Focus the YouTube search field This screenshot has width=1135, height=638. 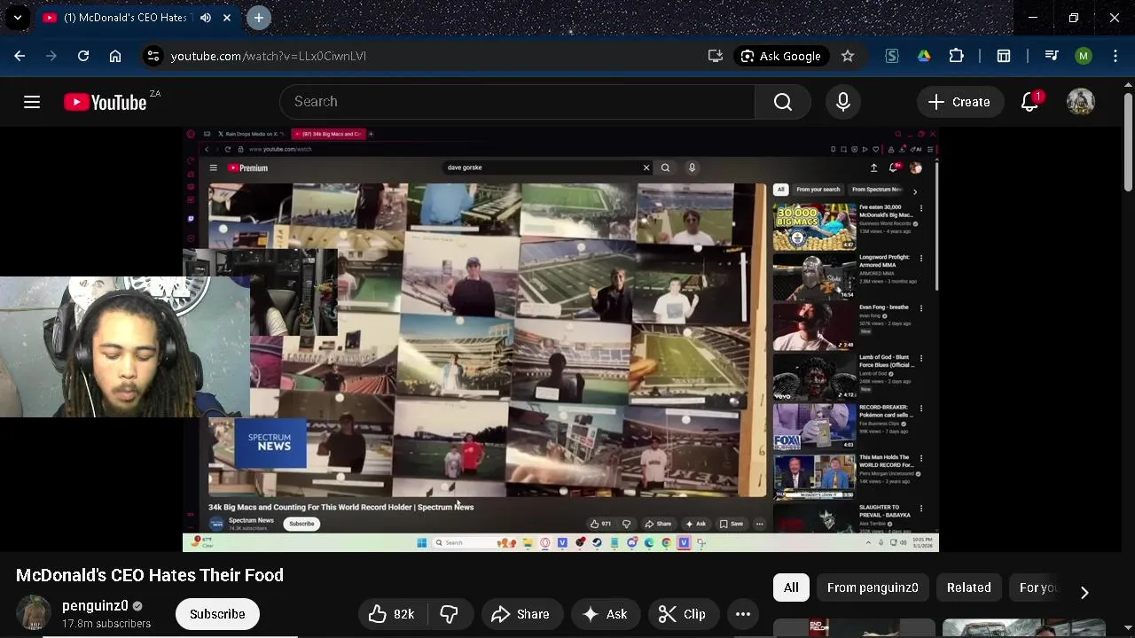518,102
